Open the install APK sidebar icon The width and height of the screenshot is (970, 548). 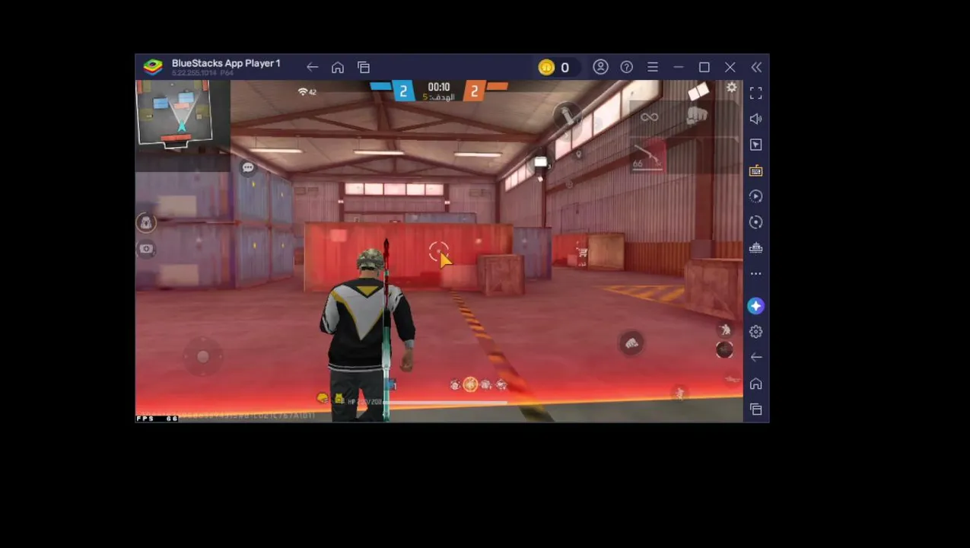(x=755, y=248)
